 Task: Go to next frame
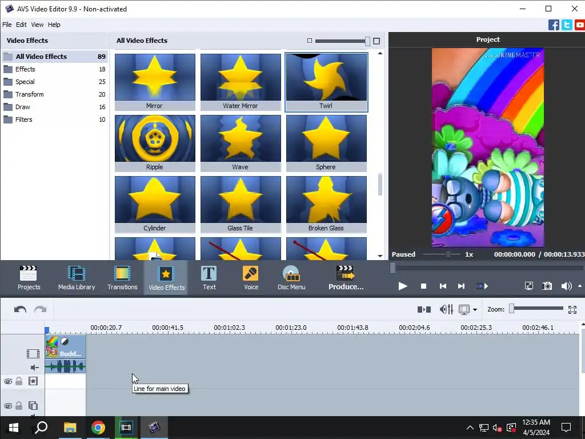pos(461,286)
